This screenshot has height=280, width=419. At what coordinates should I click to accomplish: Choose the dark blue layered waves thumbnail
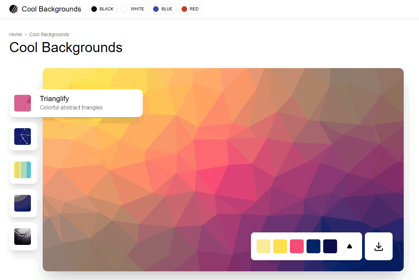(x=23, y=203)
